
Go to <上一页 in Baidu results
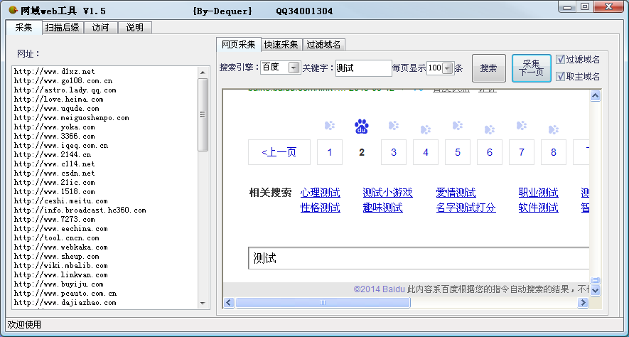(x=279, y=152)
